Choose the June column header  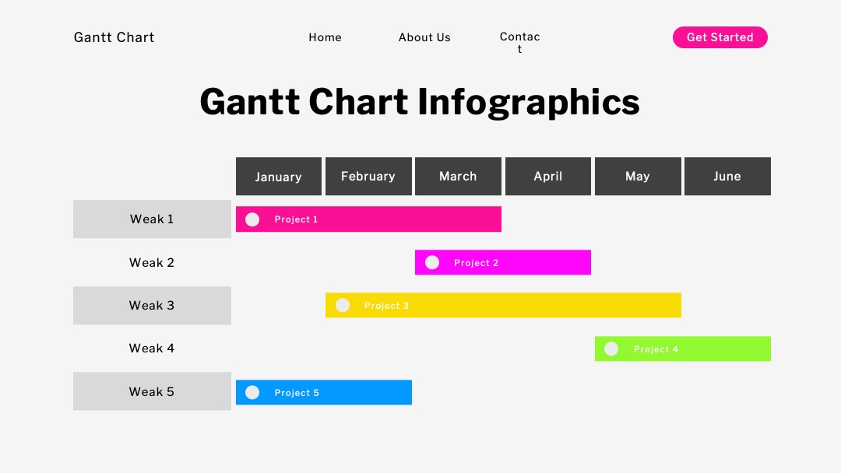point(727,177)
